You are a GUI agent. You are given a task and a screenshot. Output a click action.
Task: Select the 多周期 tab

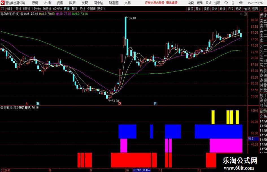(91, 9)
